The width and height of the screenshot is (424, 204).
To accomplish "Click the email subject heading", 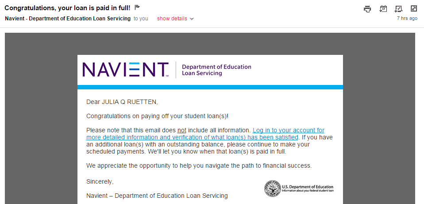I will coord(67,8).
